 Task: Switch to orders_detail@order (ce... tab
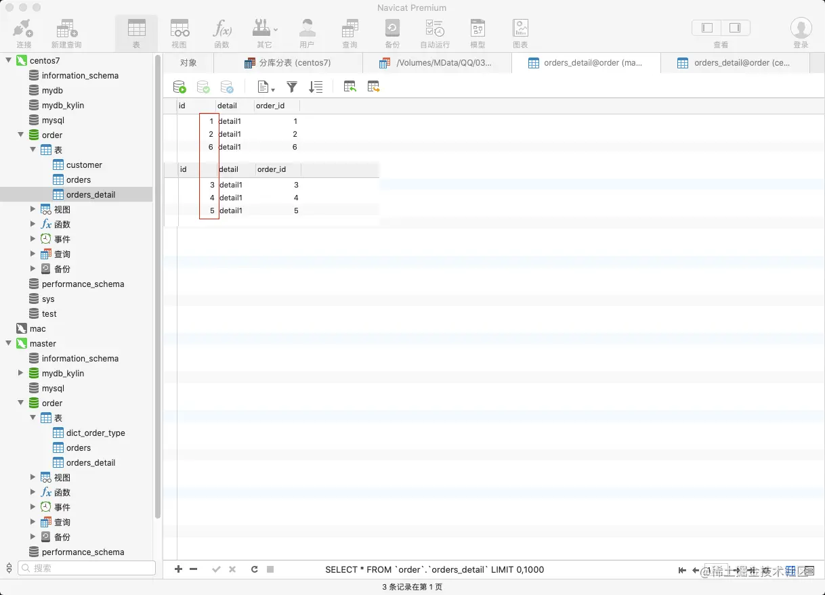[735, 63]
